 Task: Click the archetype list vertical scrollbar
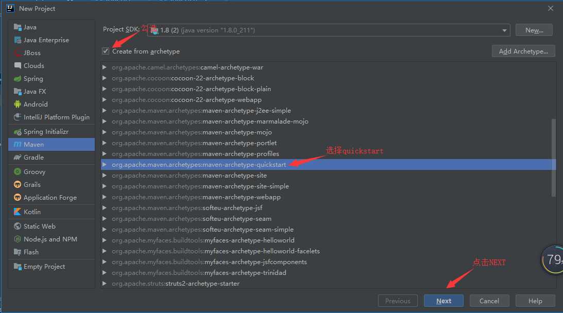553,158
